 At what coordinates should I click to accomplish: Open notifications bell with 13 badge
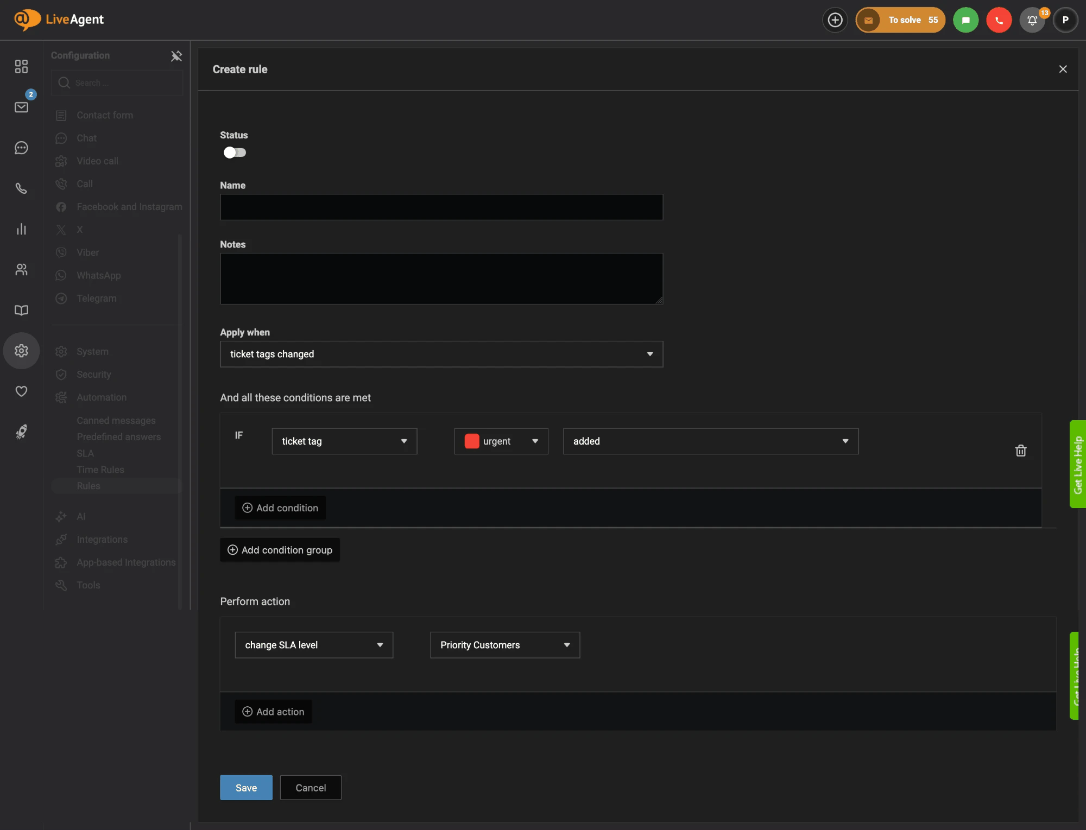point(1032,20)
